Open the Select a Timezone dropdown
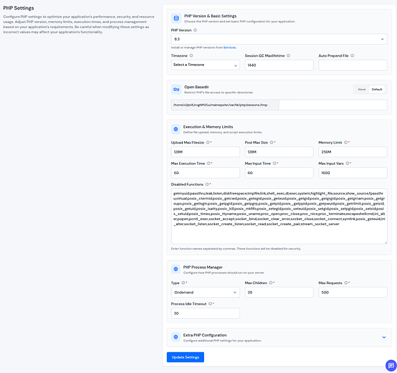This screenshot has height=373, width=397. [x=205, y=65]
